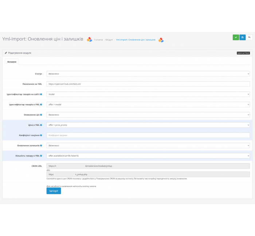Open Кількість товару в YML dropdown

pos(148,156)
